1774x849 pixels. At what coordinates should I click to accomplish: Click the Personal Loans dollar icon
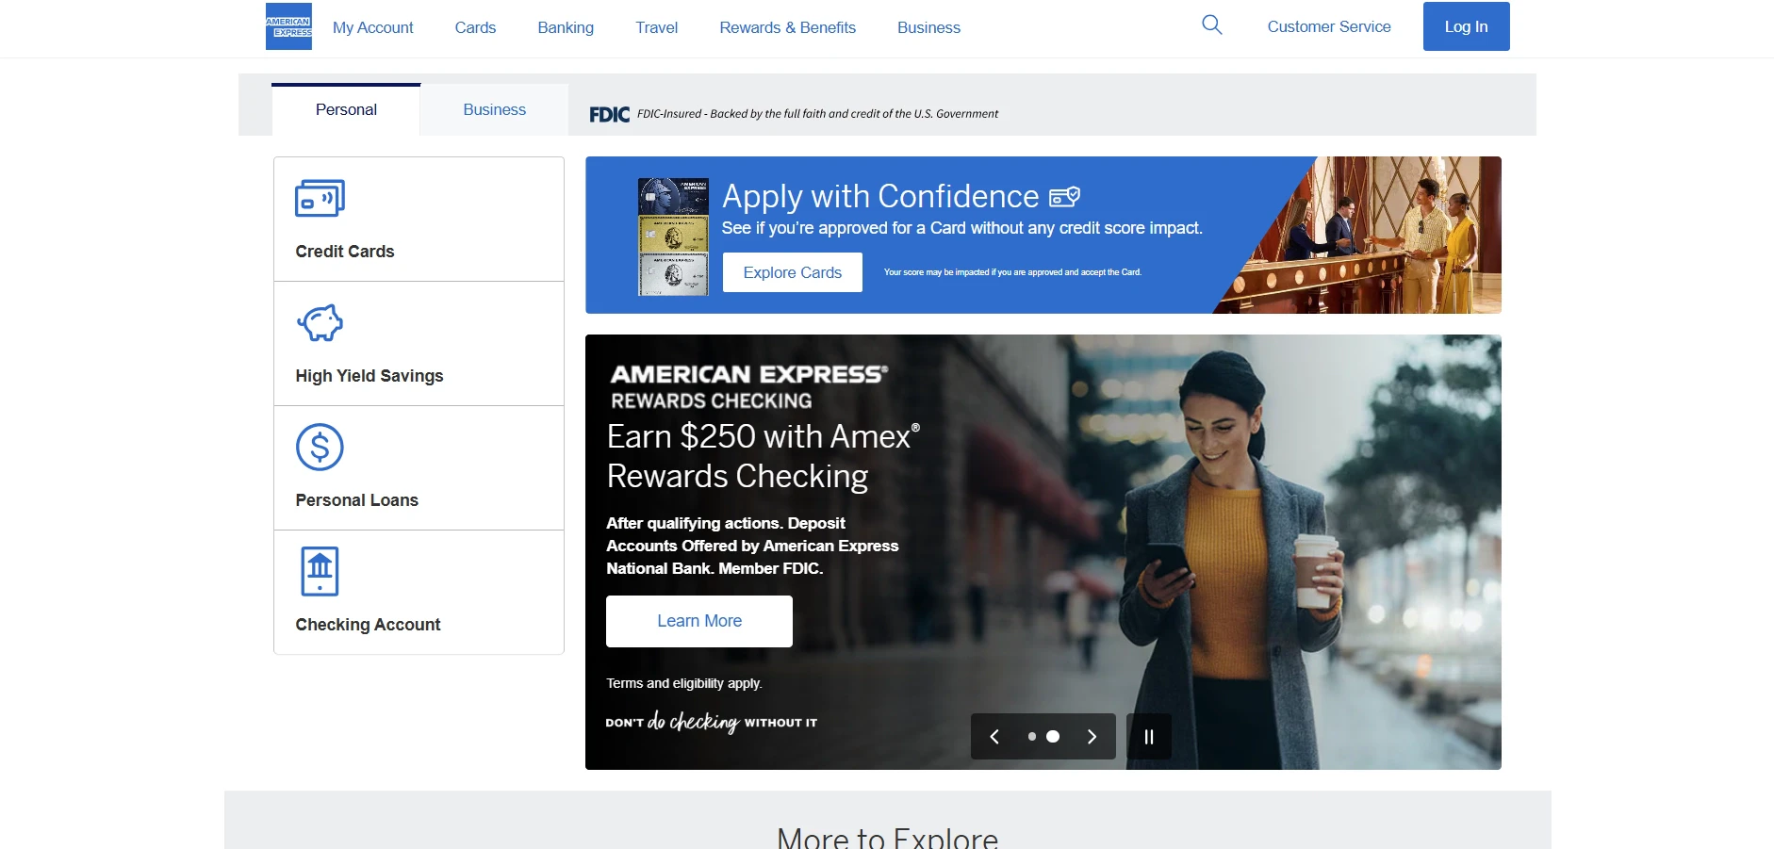click(x=320, y=447)
